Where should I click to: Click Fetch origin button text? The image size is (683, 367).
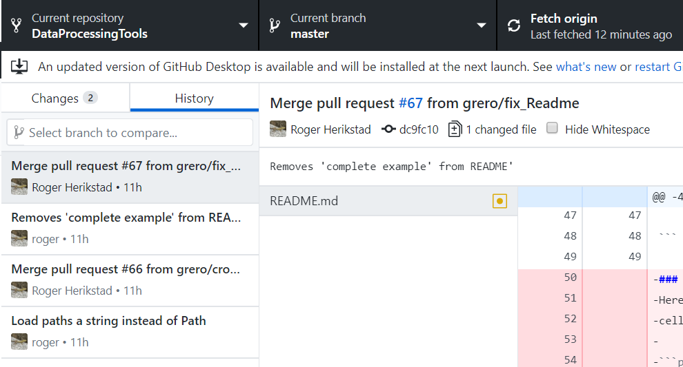564,19
